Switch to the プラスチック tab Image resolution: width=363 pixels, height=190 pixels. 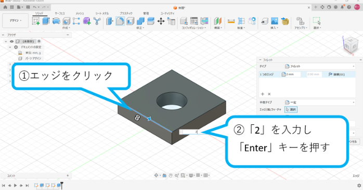126,14
